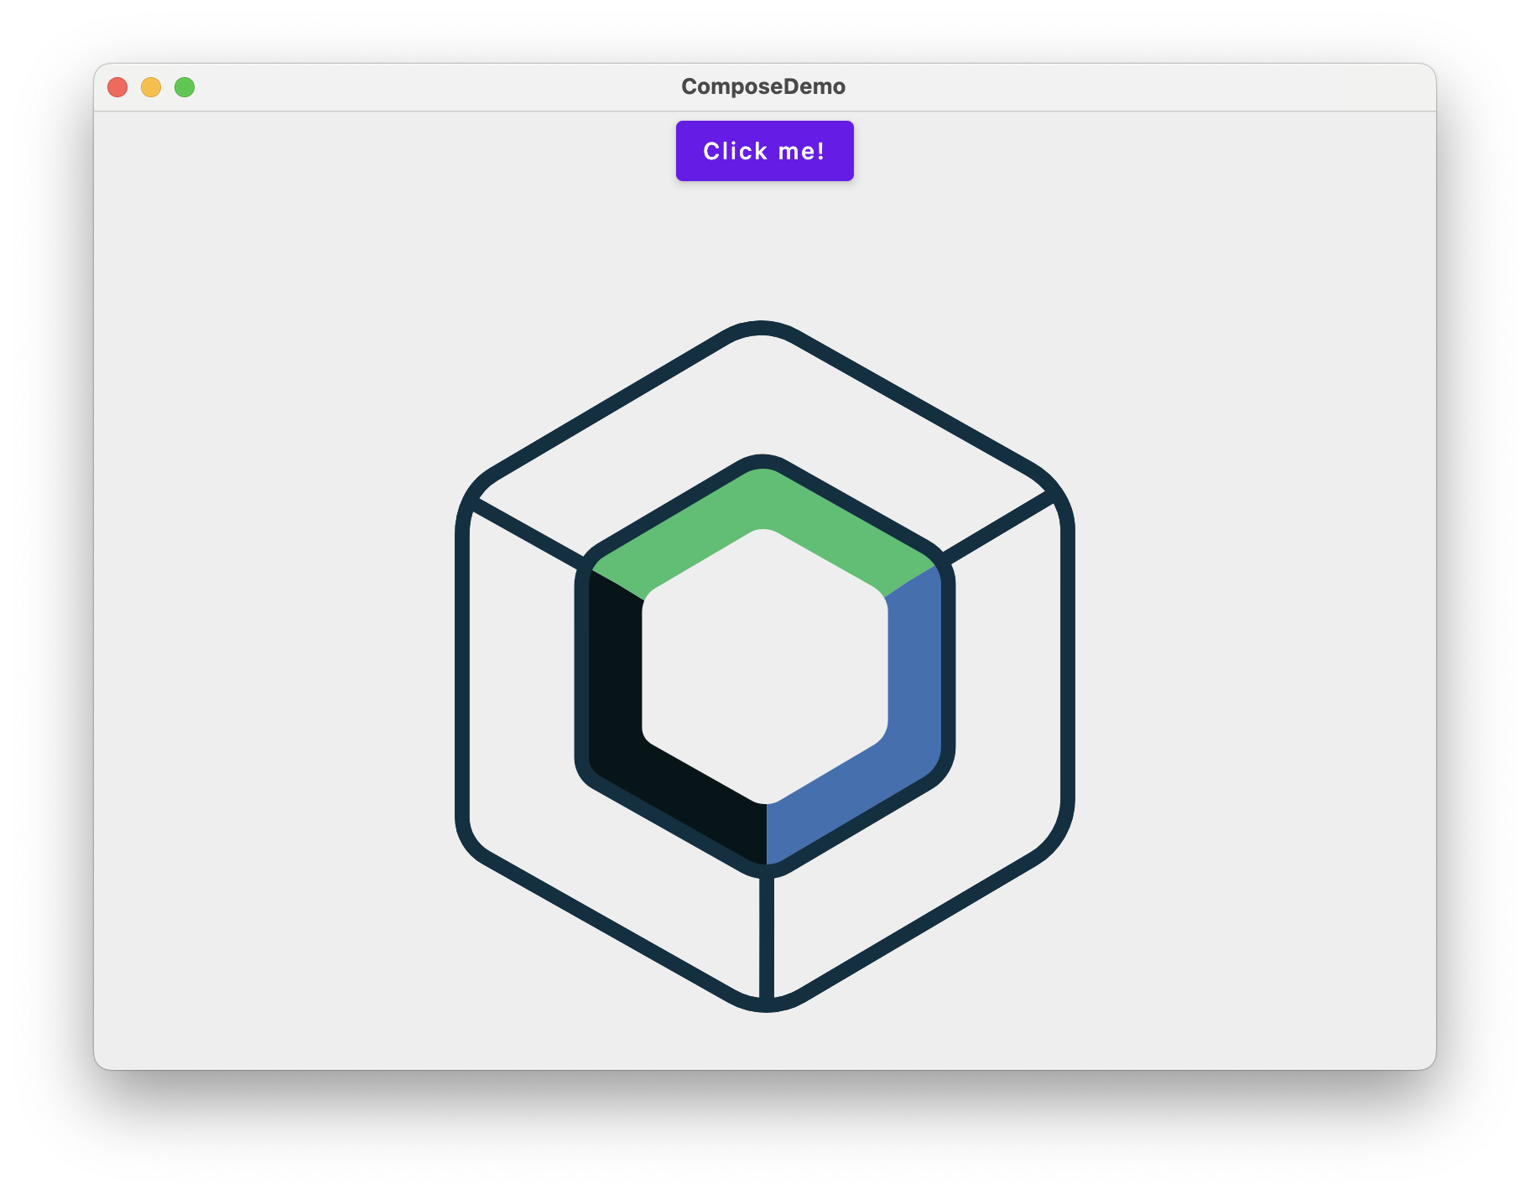Maximize the ComposeDemo window with green button
Image resolution: width=1530 pixels, height=1194 pixels.
click(x=185, y=87)
